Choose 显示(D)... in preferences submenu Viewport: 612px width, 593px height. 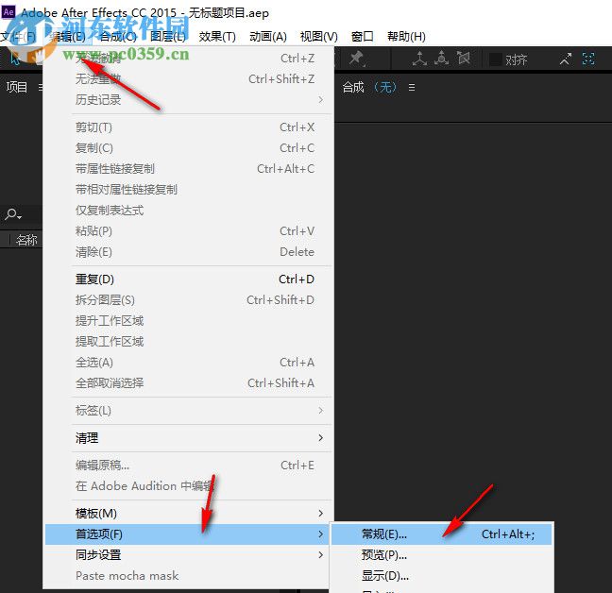tap(441, 575)
